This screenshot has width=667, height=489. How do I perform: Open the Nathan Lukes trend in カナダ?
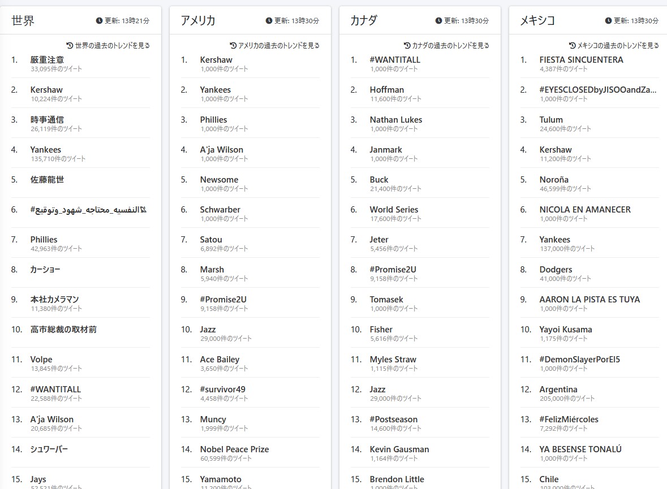click(395, 119)
